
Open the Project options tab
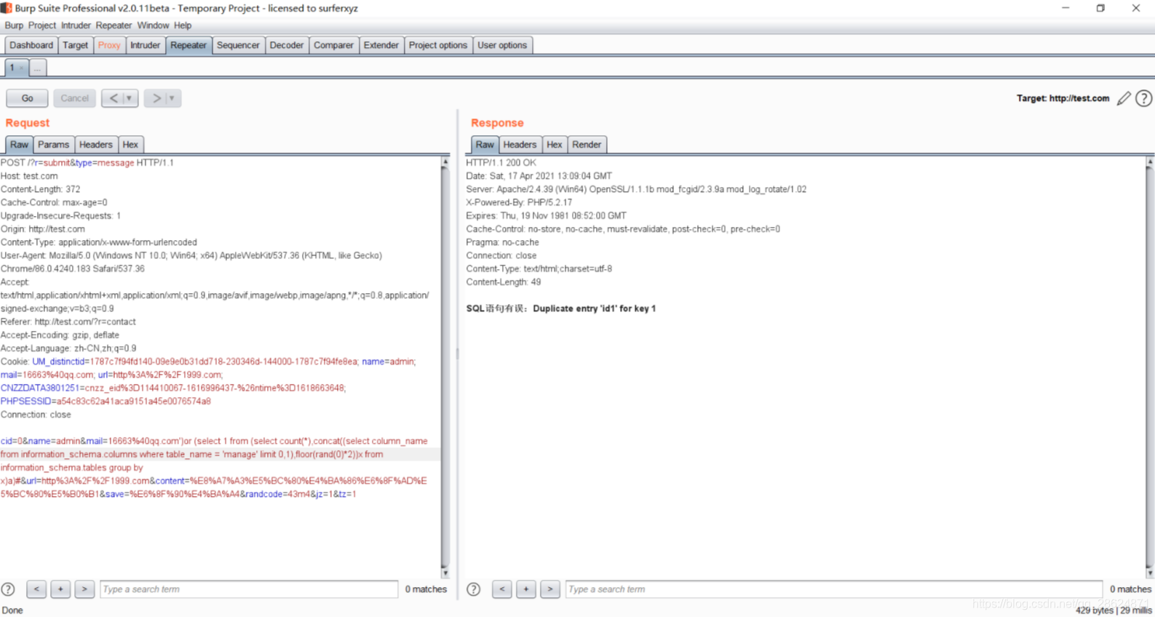[x=438, y=45]
